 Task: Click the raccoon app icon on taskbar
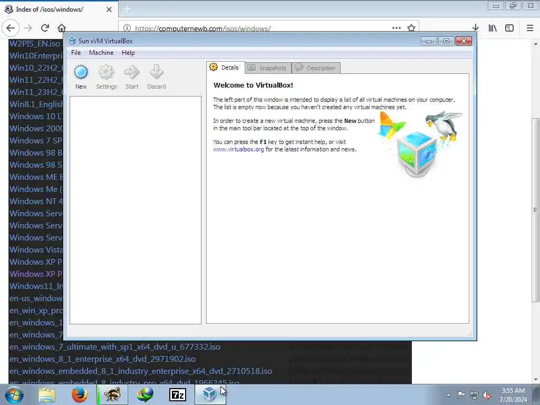[x=113, y=394]
